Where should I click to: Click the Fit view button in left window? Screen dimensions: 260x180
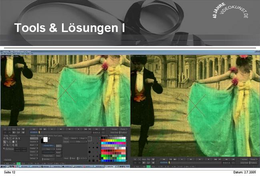(x=18, y=129)
